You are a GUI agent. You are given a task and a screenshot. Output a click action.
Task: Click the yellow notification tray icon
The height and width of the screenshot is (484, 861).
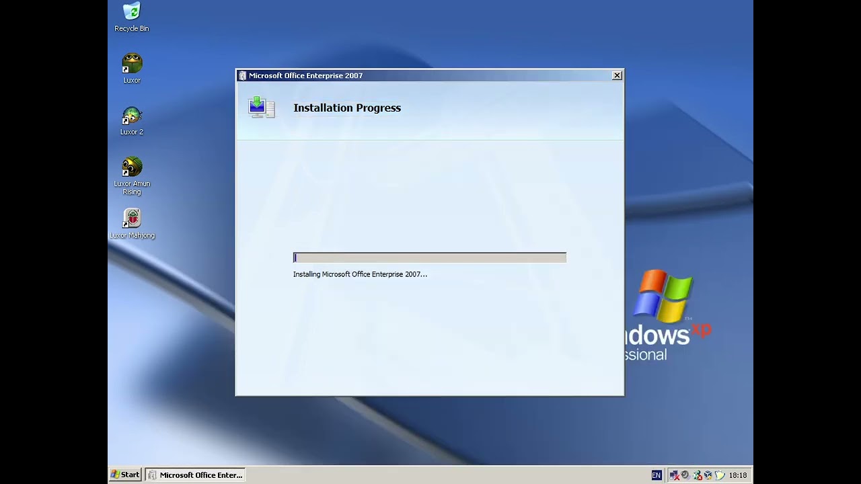coord(720,475)
